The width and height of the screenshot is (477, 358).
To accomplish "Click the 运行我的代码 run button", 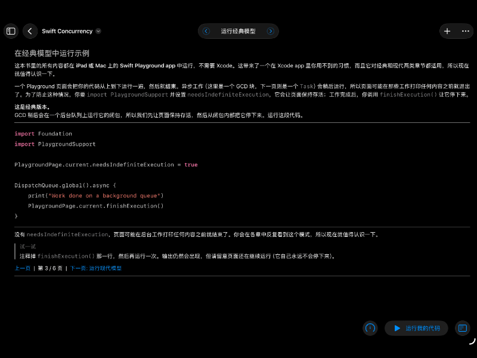I will pos(416,328).
